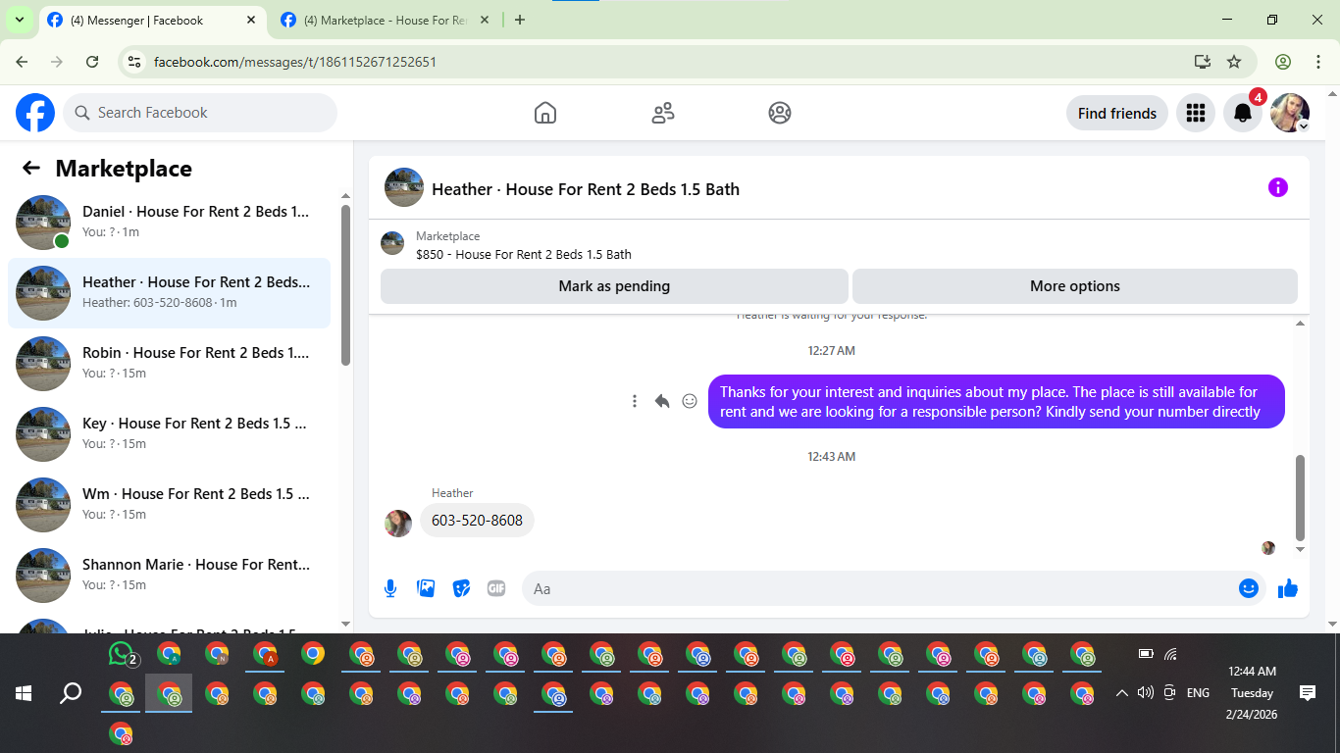Attach a photo with the image icon
This screenshot has height=753, width=1340.
click(426, 588)
